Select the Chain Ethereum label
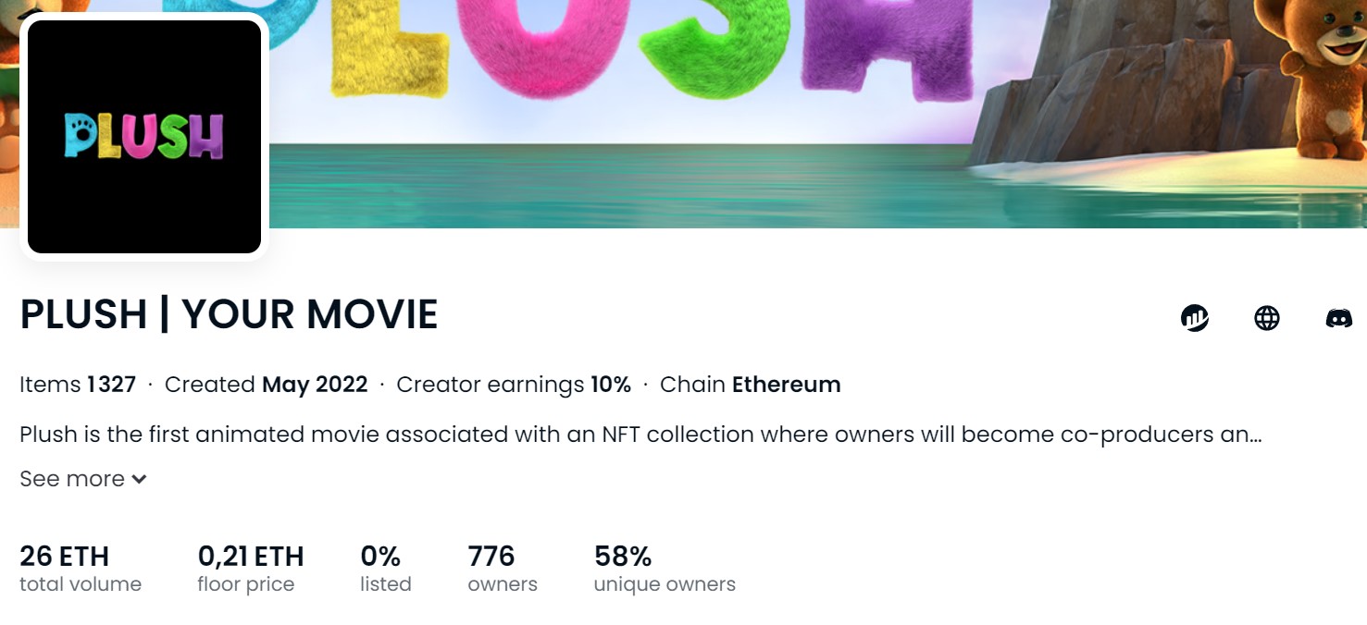Screen dimensions: 1367x625 pos(750,385)
